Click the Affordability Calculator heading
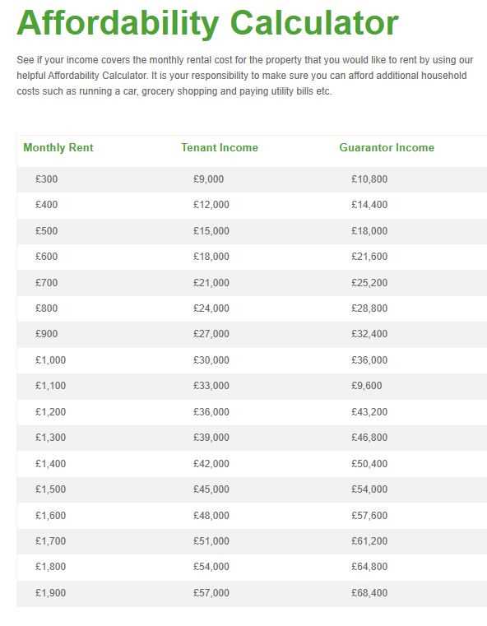487x626 pixels. [207, 24]
